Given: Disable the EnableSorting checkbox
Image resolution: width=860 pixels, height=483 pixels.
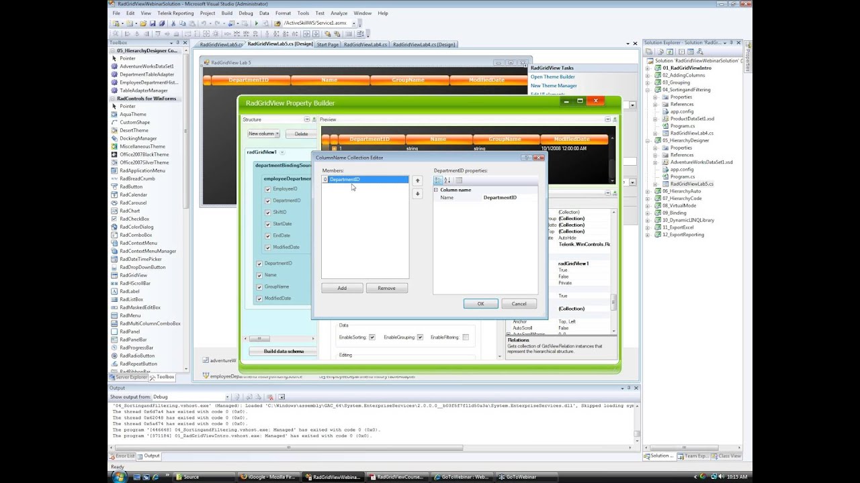Looking at the screenshot, I should click(x=372, y=337).
